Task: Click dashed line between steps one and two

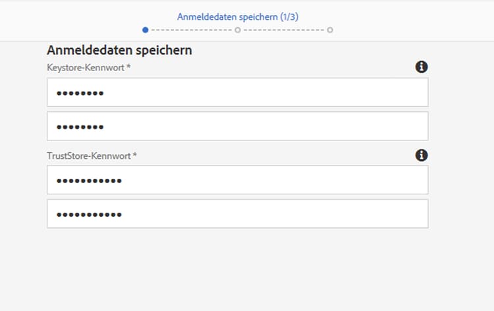Action: [x=192, y=30]
